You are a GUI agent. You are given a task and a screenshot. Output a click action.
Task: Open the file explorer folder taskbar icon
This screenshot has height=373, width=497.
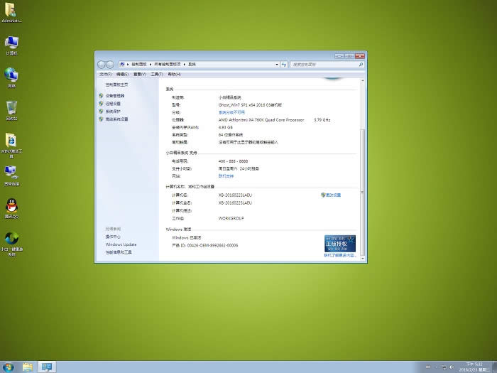coord(28,367)
